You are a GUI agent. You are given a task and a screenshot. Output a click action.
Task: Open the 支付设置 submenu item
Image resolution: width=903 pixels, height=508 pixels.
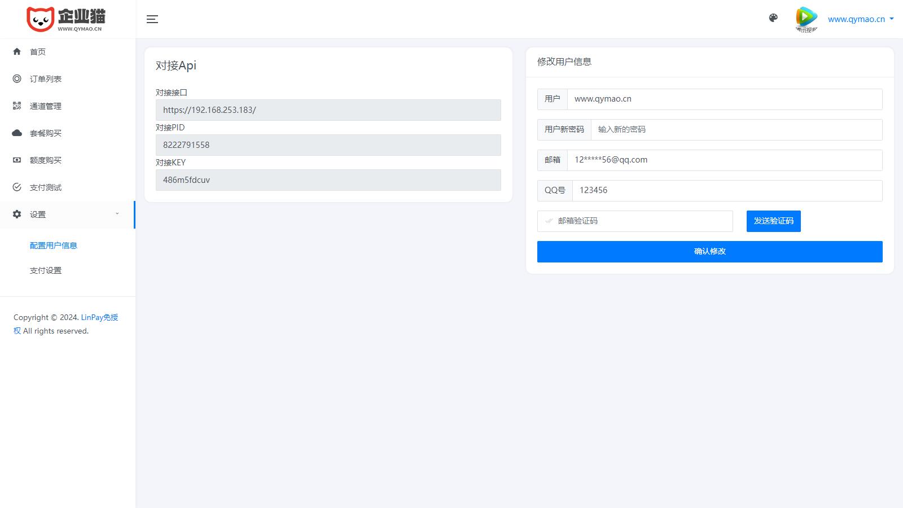(x=46, y=270)
